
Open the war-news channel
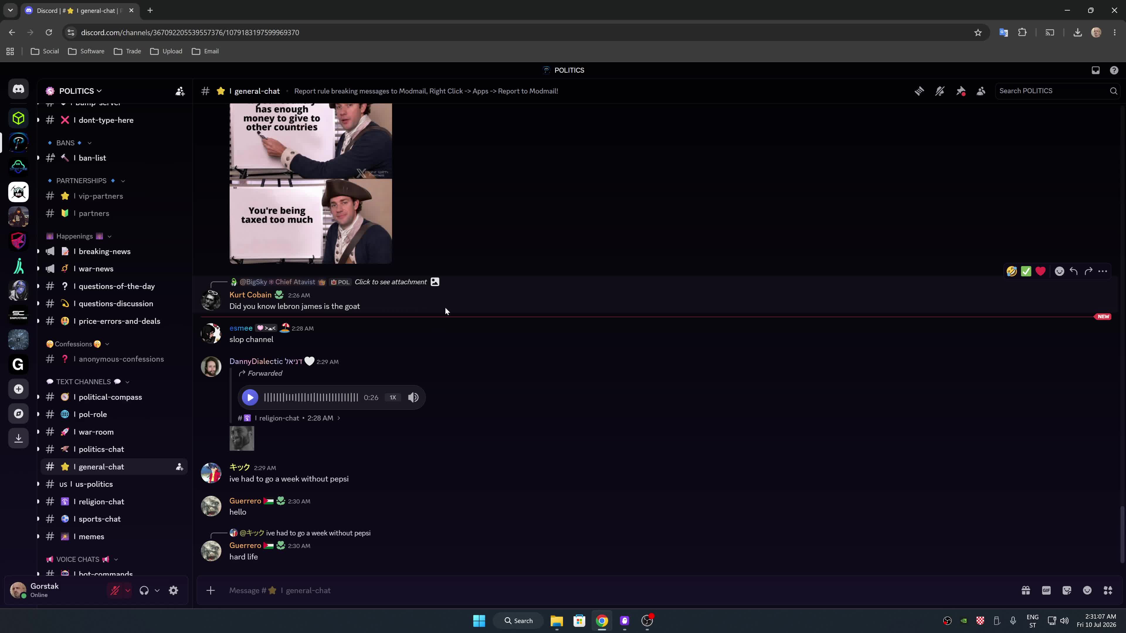point(114,269)
